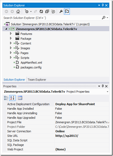Image resolution: width=113 pixels, height=156 pixels.
Task: Click the Pages module icon
Action: (x=17, y=53)
